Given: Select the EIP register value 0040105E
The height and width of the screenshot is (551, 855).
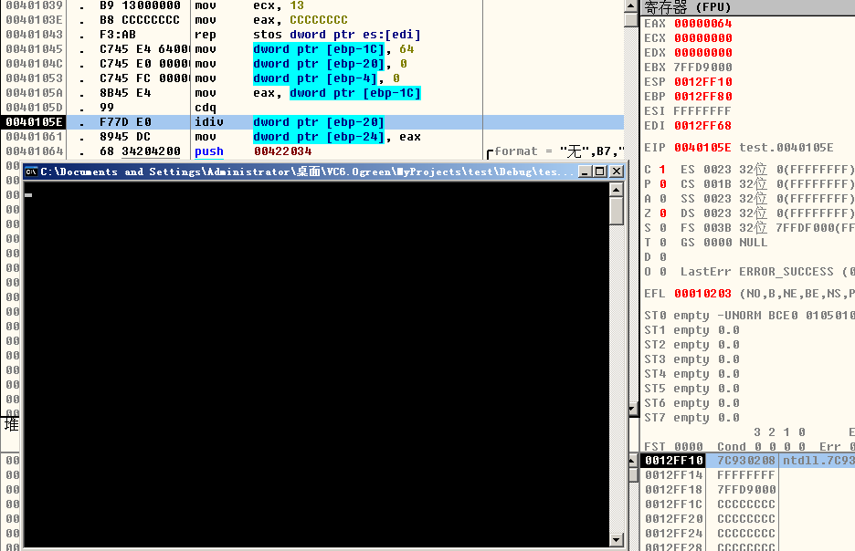Looking at the screenshot, I should pyautogui.click(x=702, y=148).
